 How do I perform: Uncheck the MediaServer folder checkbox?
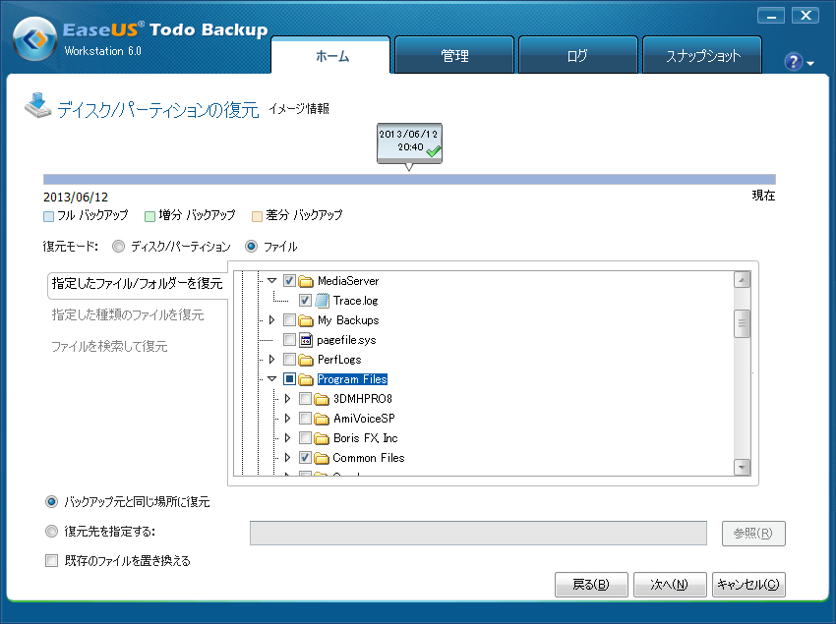tap(289, 280)
